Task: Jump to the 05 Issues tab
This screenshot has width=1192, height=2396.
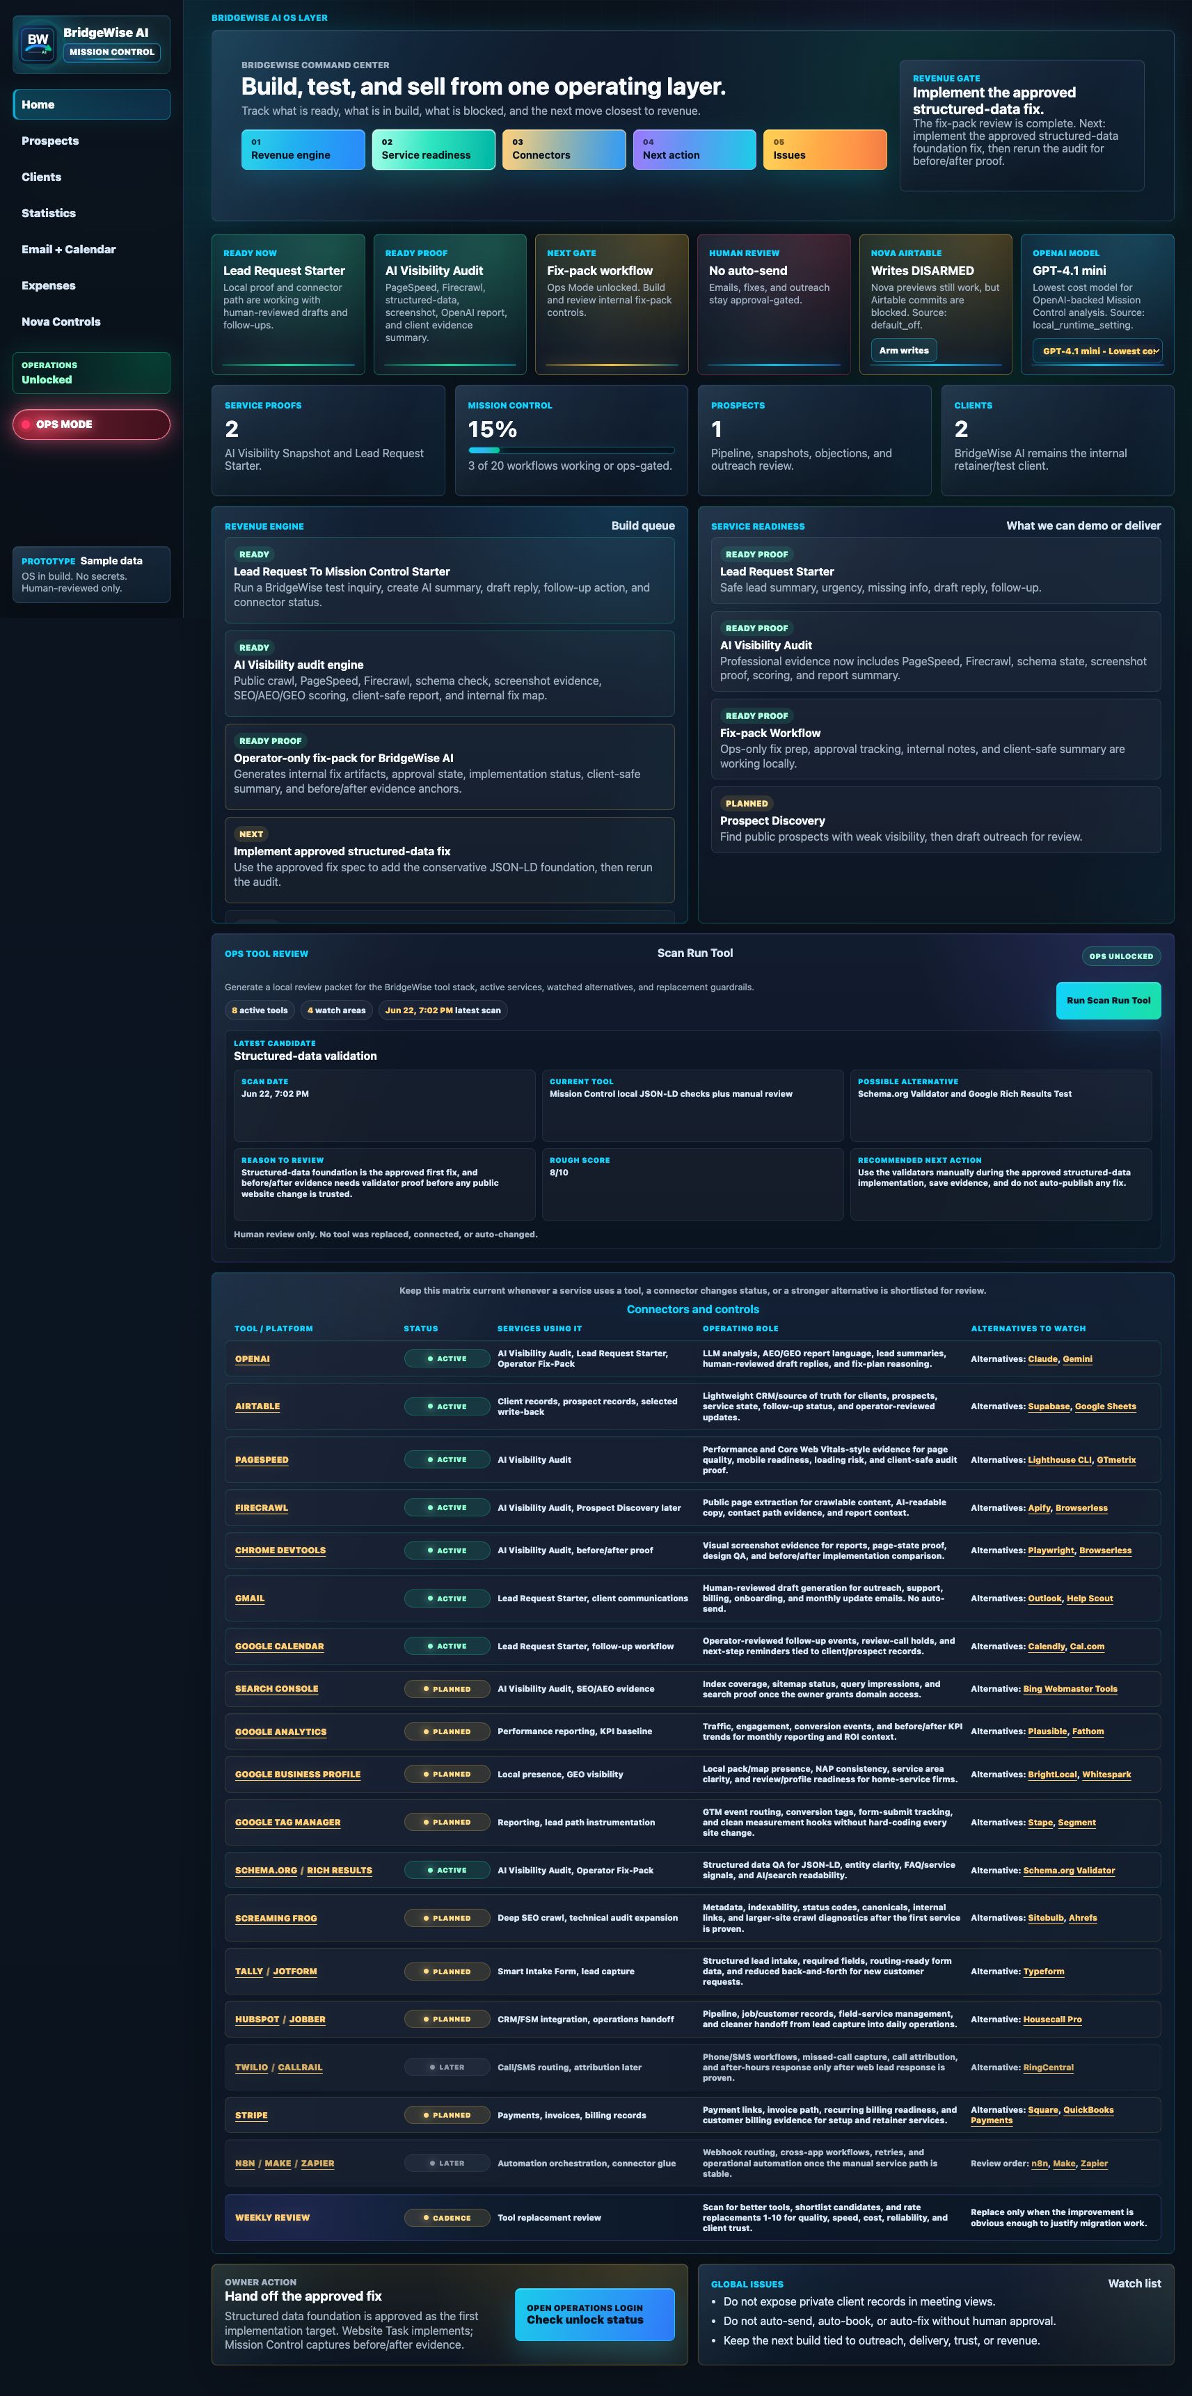Action: [x=825, y=149]
